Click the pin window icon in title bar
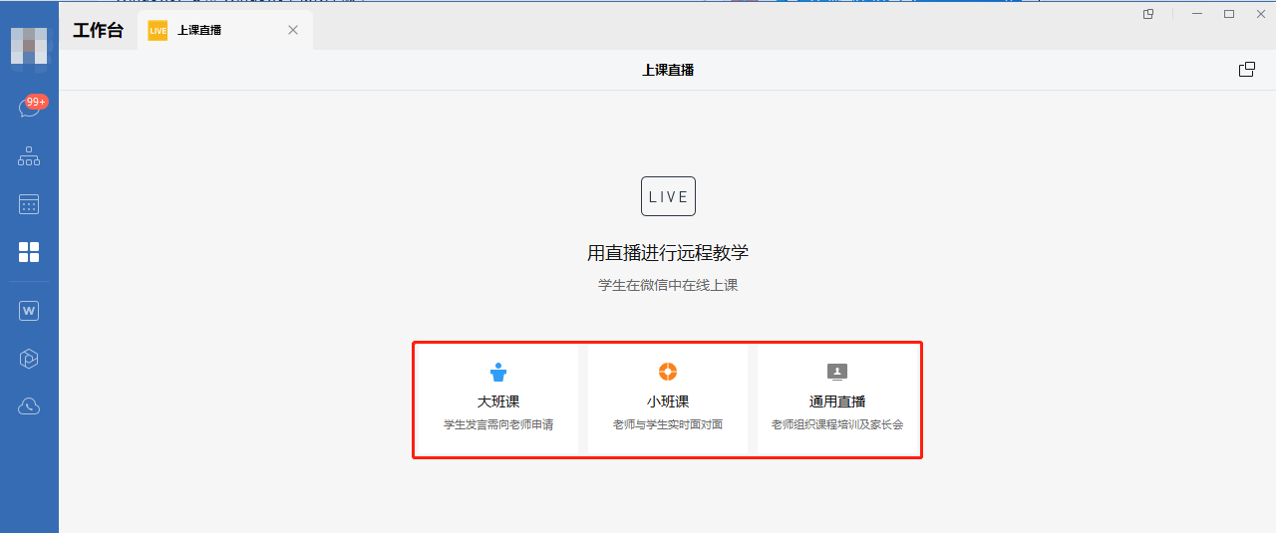Screen dimensions: 1276x533 (1148, 14)
